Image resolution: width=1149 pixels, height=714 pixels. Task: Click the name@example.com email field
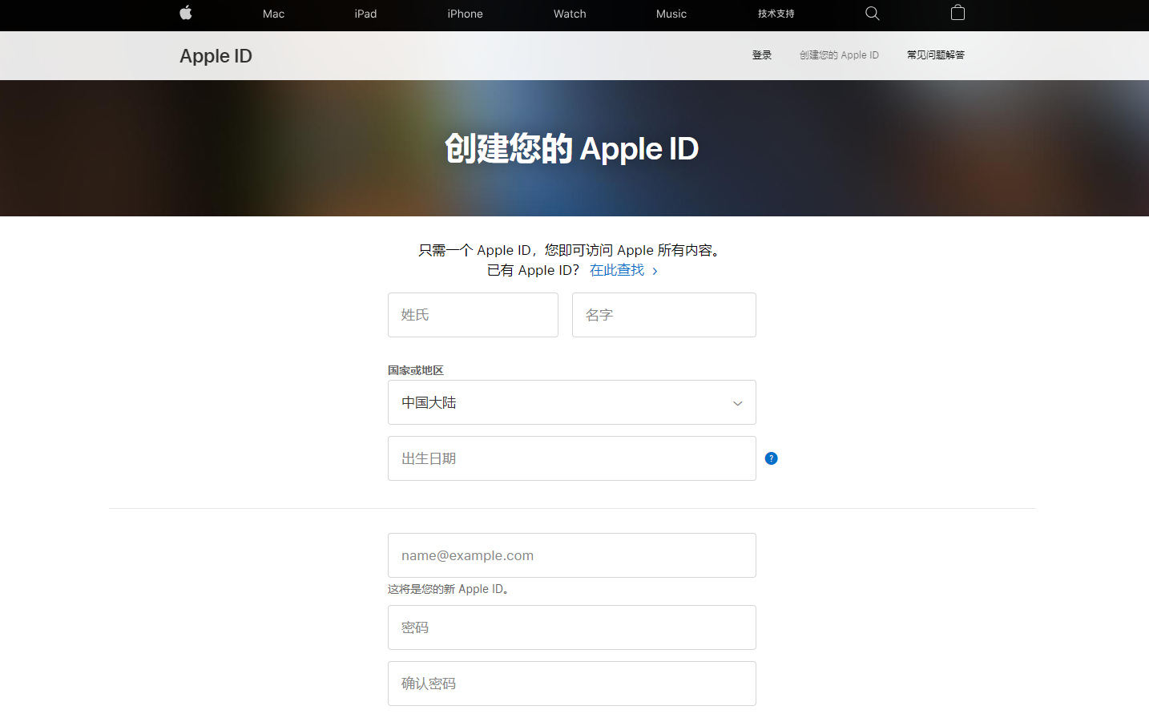click(572, 555)
